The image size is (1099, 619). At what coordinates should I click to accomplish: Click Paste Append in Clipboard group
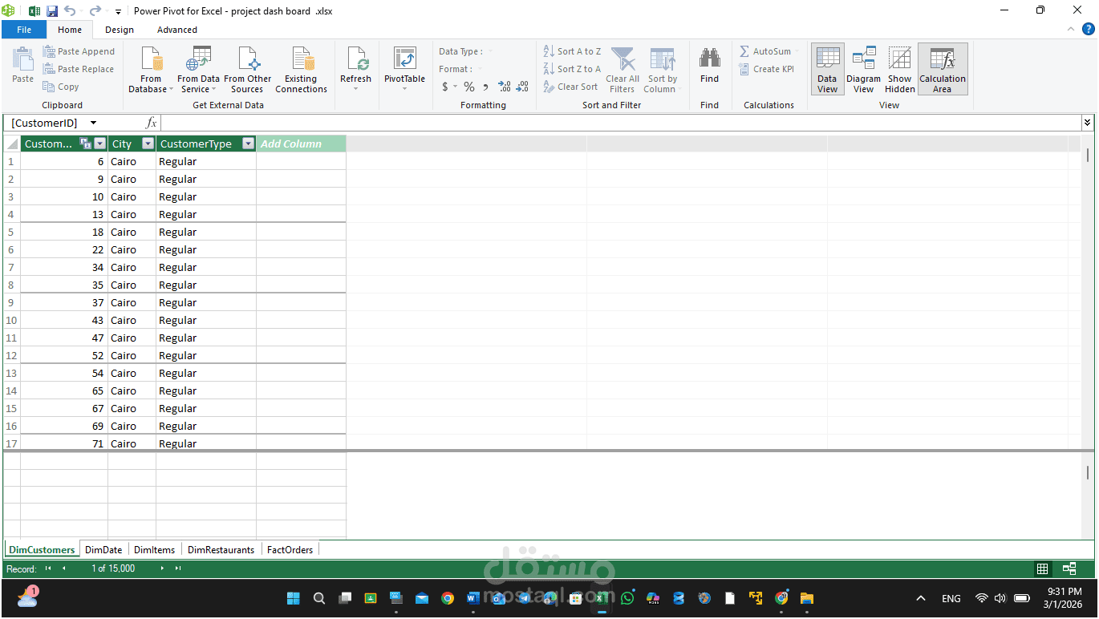point(79,51)
